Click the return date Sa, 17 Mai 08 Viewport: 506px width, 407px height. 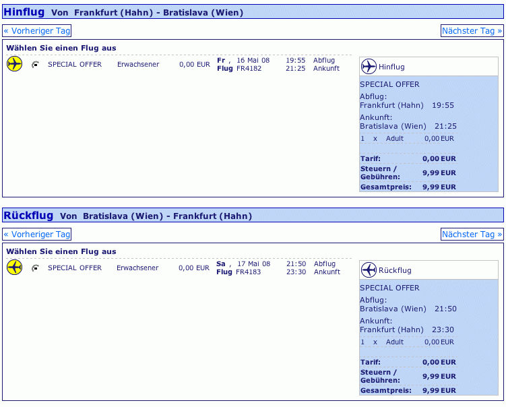[x=243, y=263]
